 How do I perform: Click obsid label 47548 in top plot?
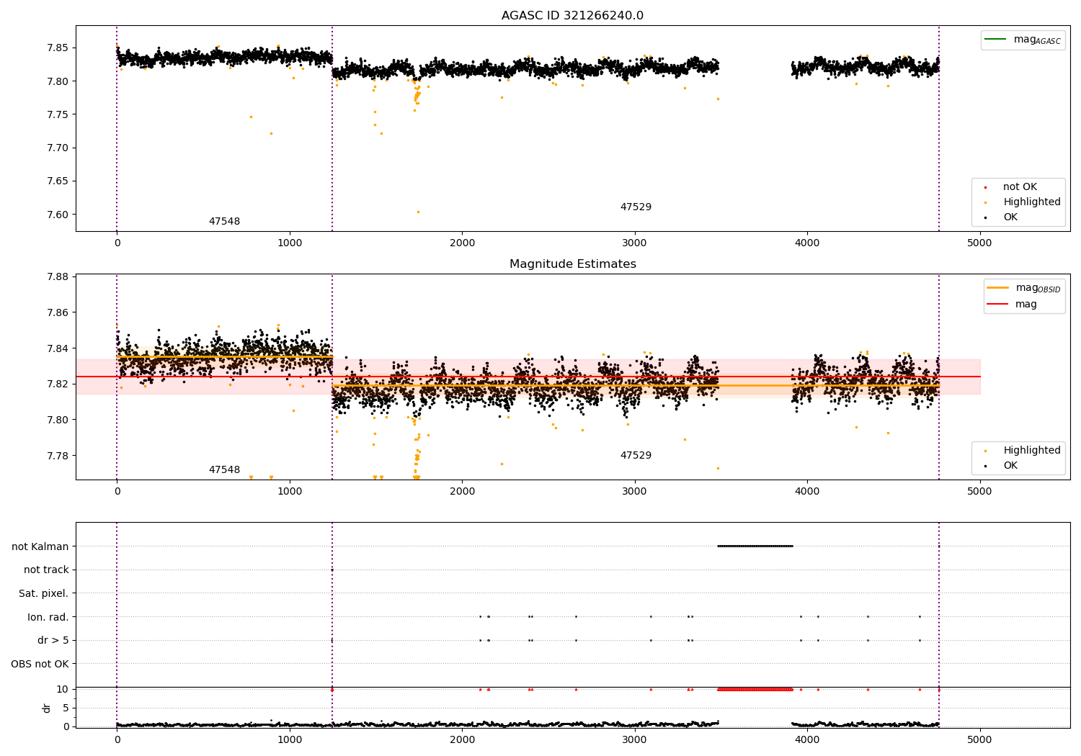(x=224, y=222)
